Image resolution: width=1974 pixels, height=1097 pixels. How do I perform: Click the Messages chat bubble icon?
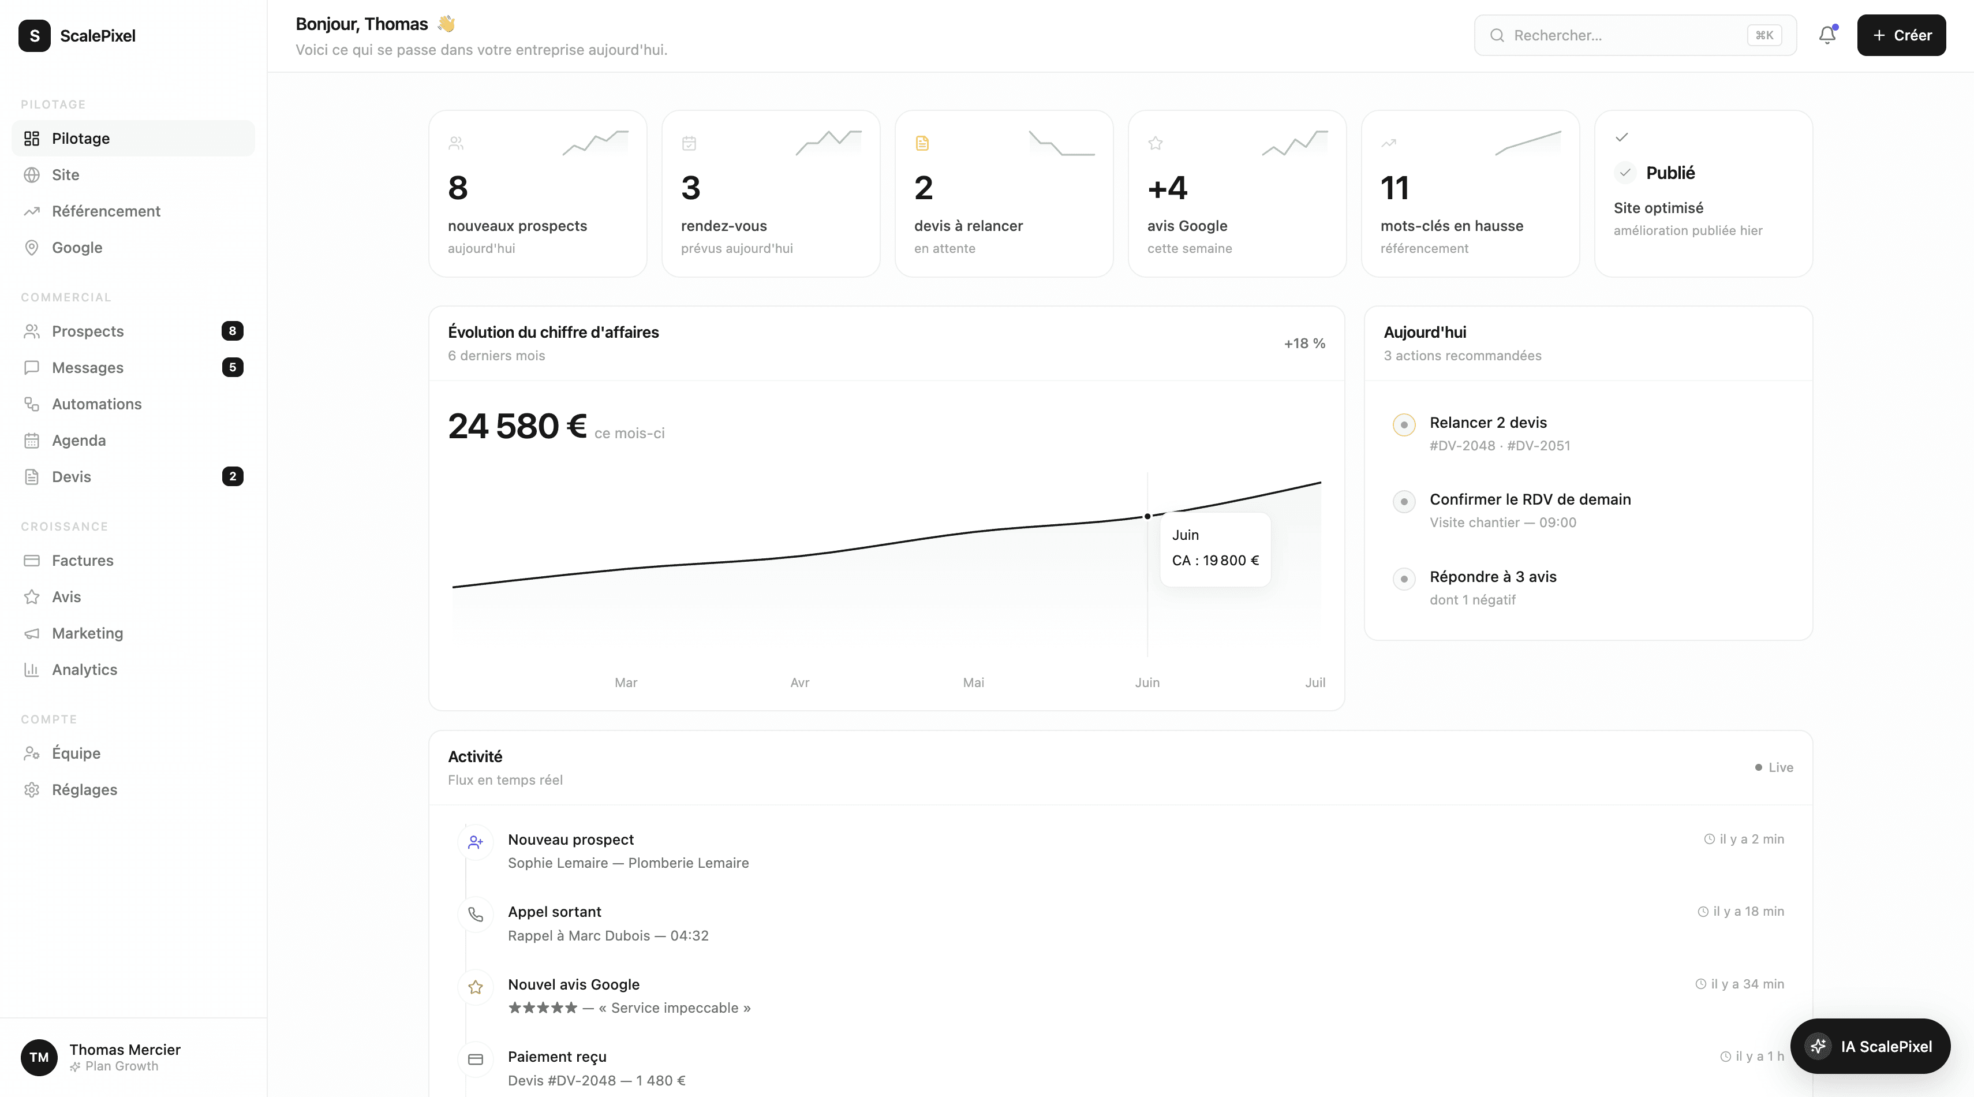(31, 367)
